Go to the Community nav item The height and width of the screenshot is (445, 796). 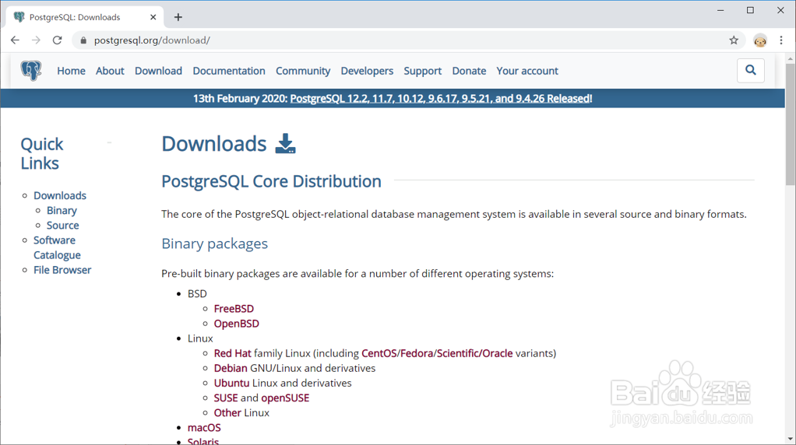pyautogui.click(x=303, y=71)
